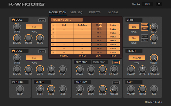Select the FILT ENV tab
Image resolution: width=171 pixels, height=106 pixels.
coord(82,62)
